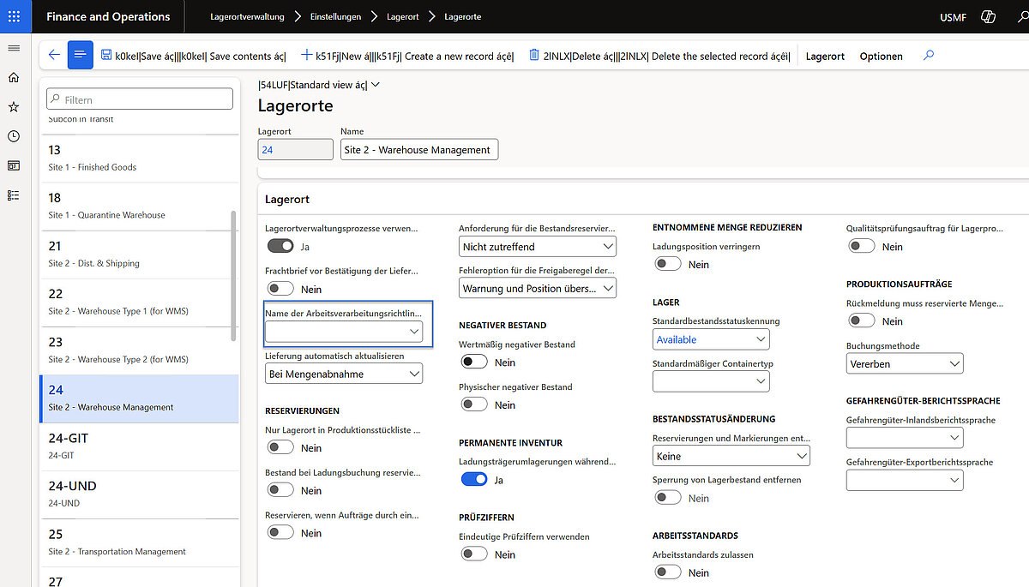Open the app launcher waffle icon
This screenshot has width=1029, height=587.
click(14, 16)
